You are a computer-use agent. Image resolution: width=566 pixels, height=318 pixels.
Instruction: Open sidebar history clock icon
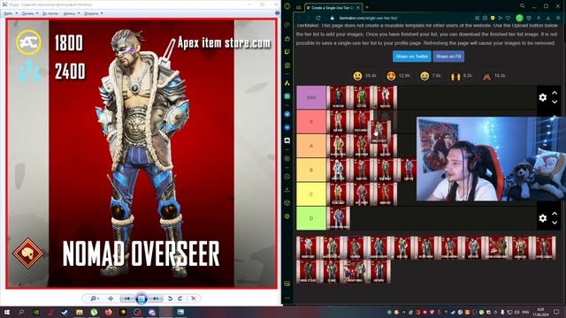click(x=287, y=177)
